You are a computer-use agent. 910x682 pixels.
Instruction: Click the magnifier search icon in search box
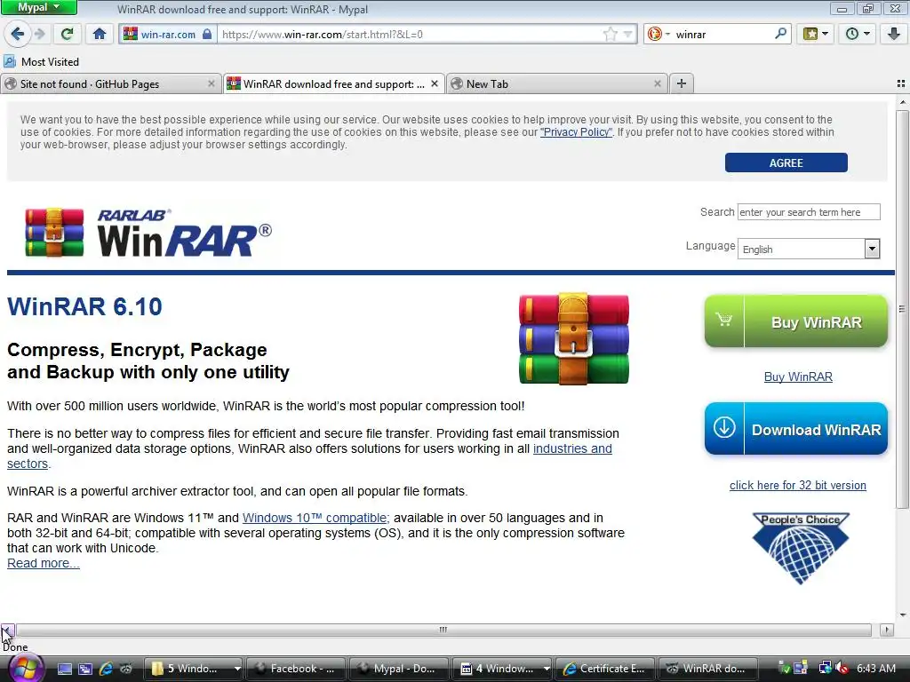click(x=780, y=34)
